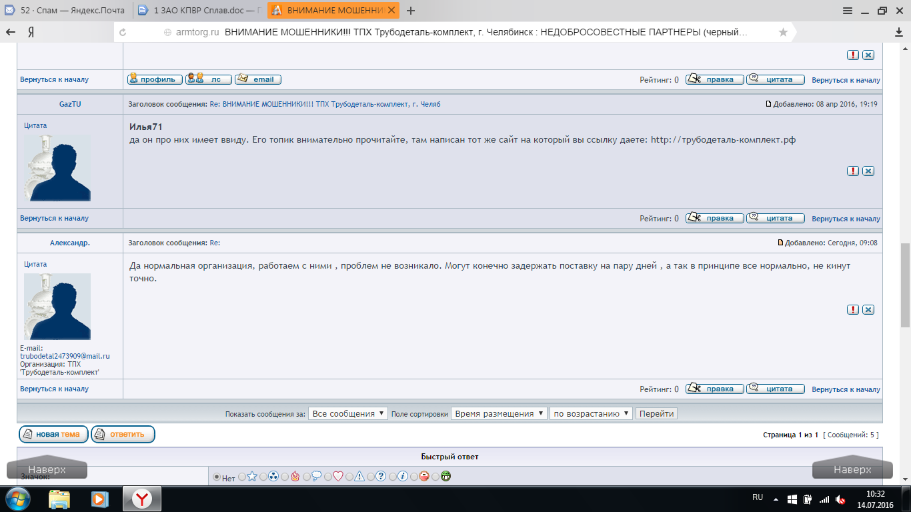The width and height of the screenshot is (911, 512).
Task: Click the red exclamation report icon on GazTU's post
Action: tap(852, 171)
